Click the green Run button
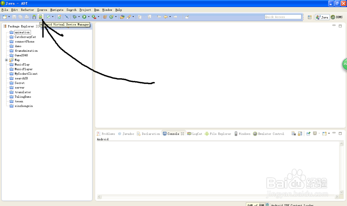The image size is (347, 206). pyautogui.click(x=84, y=17)
